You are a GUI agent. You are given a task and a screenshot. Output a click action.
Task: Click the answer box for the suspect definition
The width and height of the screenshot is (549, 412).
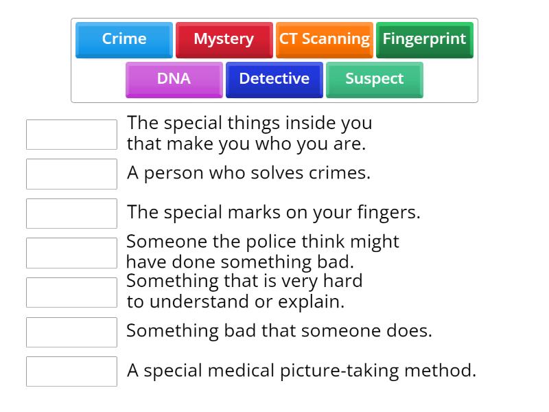pyautogui.click(x=71, y=253)
